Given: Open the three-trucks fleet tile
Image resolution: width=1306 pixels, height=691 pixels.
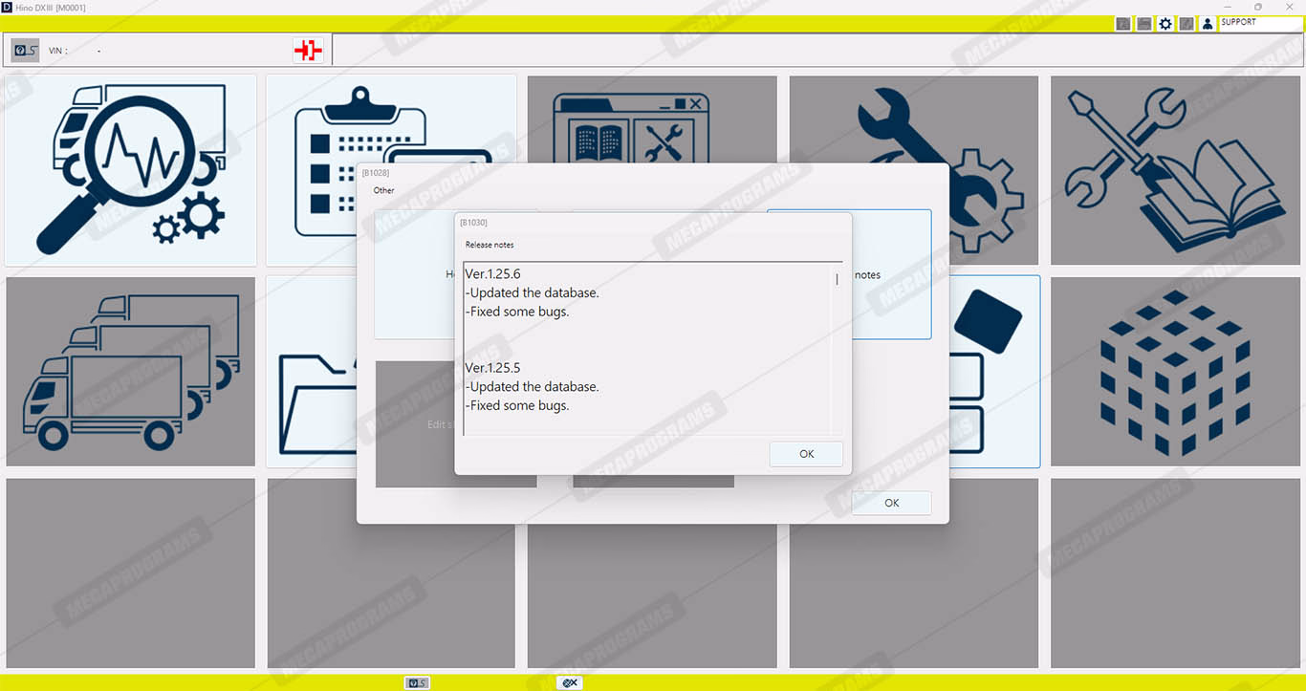Looking at the screenshot, I should point(131,372).
